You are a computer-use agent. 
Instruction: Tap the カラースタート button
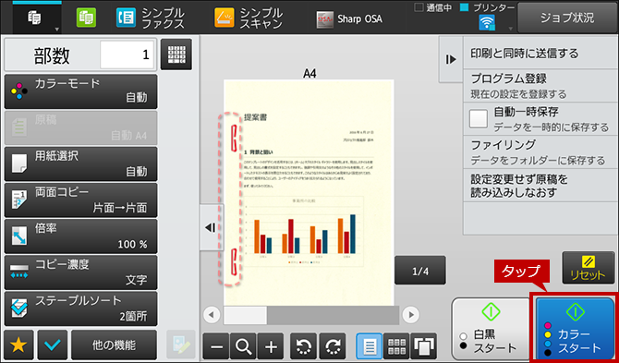575,329
